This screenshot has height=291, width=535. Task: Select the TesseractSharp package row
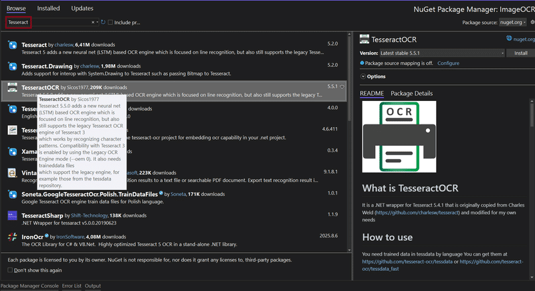point(174,219)
